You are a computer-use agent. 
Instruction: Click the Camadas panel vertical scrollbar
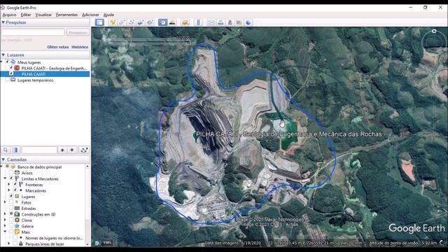pos(87,204)
